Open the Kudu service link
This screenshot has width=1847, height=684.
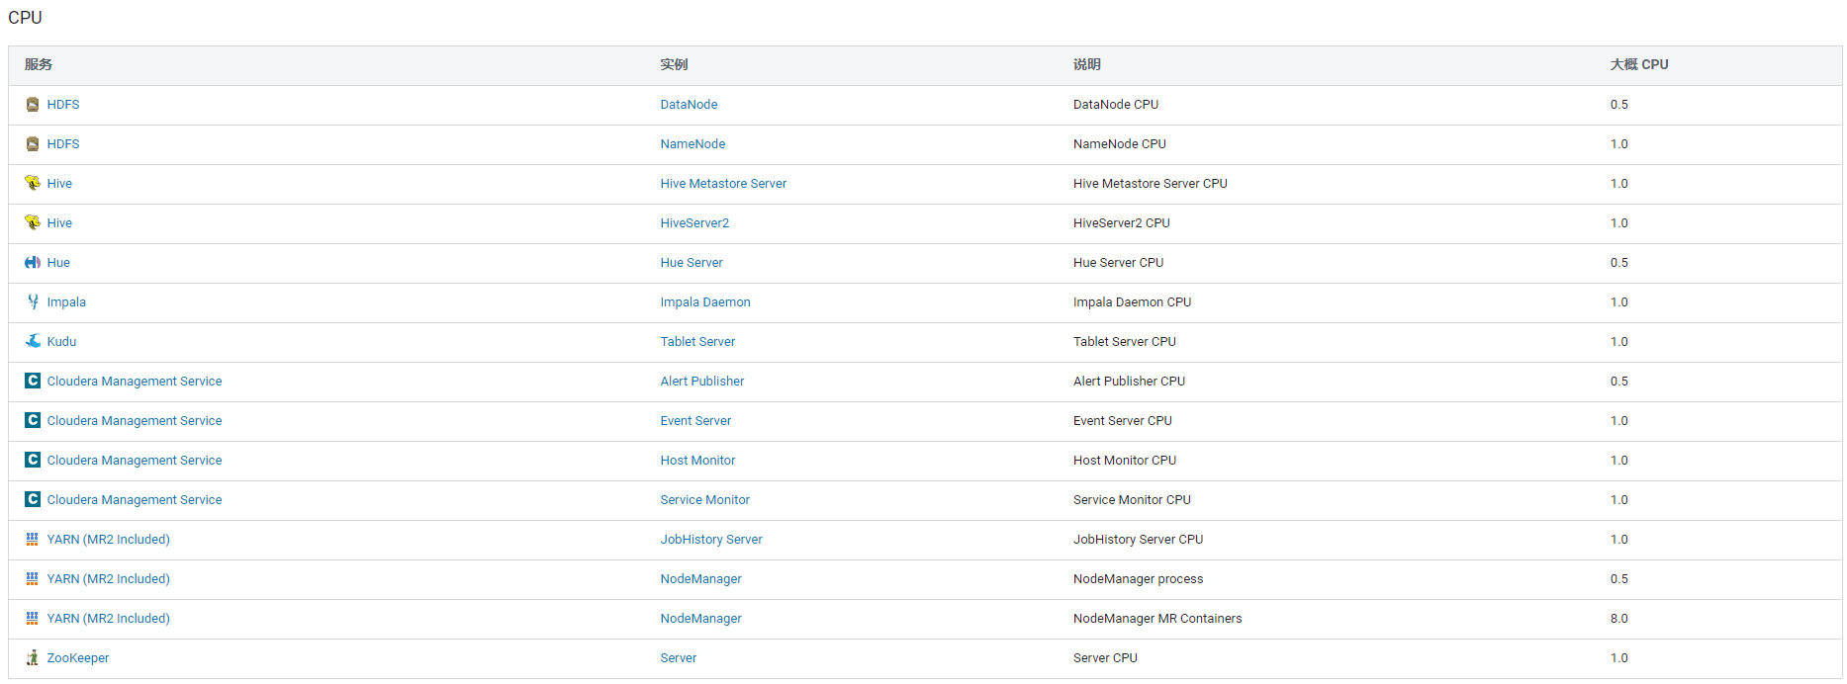click(x=61, y=342)
